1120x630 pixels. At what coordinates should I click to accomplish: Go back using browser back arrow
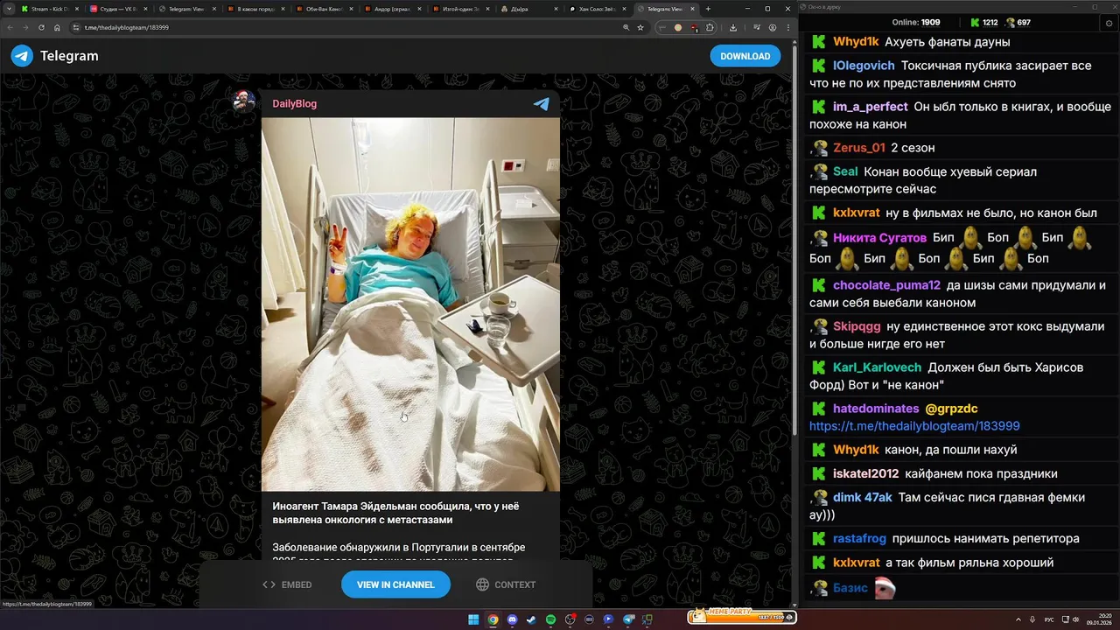tap(10, 27)
